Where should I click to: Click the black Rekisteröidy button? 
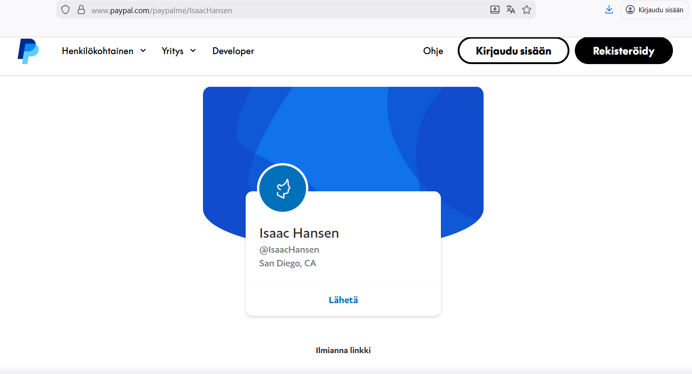point(623,51)
